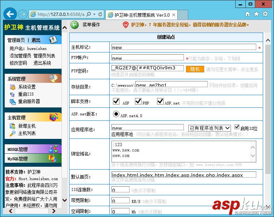The width and height of the screenshot is (274, 217).
Task: Open 系统设置 menu item
Action: [x=27, y=87]
